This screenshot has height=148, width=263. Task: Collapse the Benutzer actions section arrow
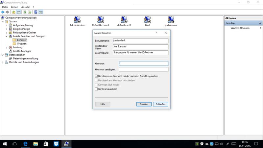click(260, 23)
